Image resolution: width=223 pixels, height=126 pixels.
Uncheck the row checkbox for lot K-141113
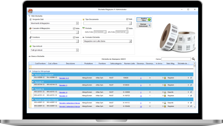[191, 103]
